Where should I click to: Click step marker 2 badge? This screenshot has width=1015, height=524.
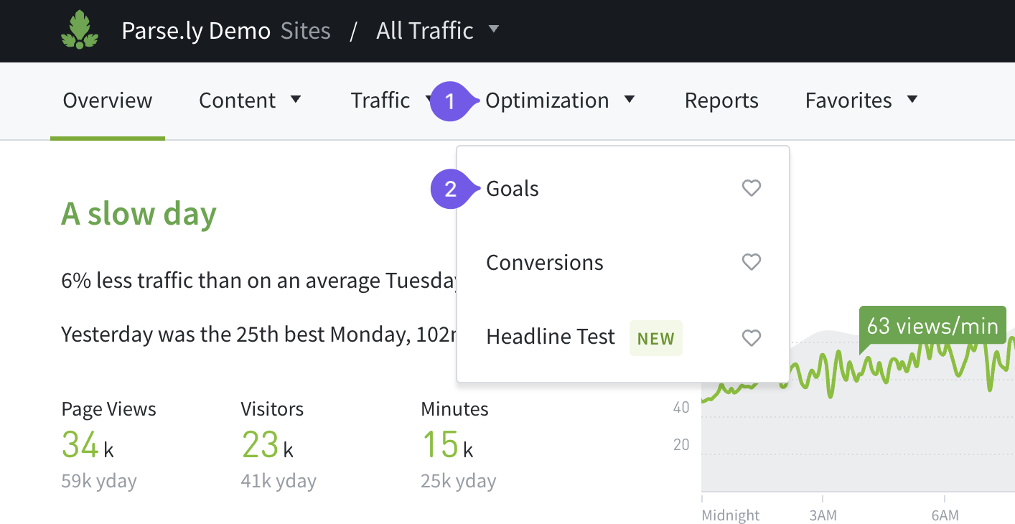point(450,190)
